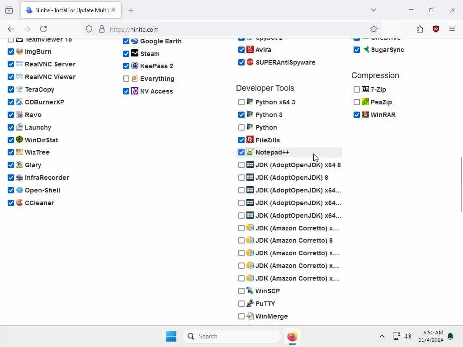The height and width of the screenshot is (347, 463).
Task: Check the JDK (AdoptOpenJDK) 8 checkbox
Action: click(241, 177)
